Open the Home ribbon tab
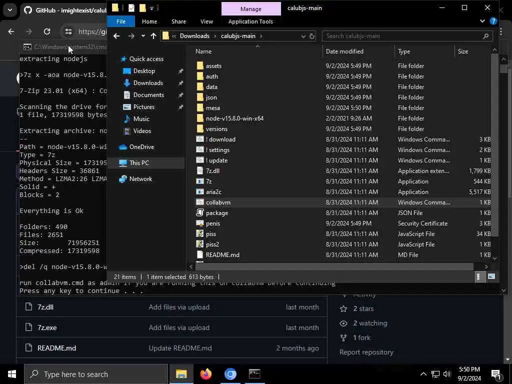This screenshot has width=512, height=384. pyautogui.click(x=149, y=21)
